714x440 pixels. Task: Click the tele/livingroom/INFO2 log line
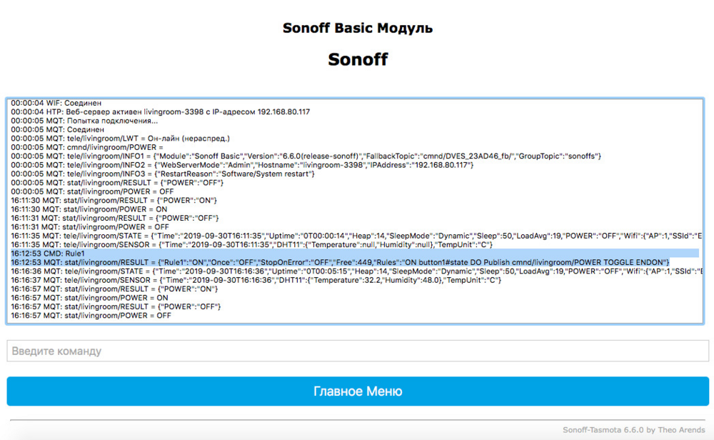pos(242,165)
